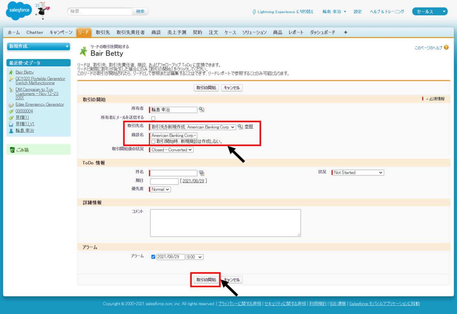This screenshot has width=457, height=314.
Task: Click the Edge Emergency Generator product icon
Action: point(11,105)
